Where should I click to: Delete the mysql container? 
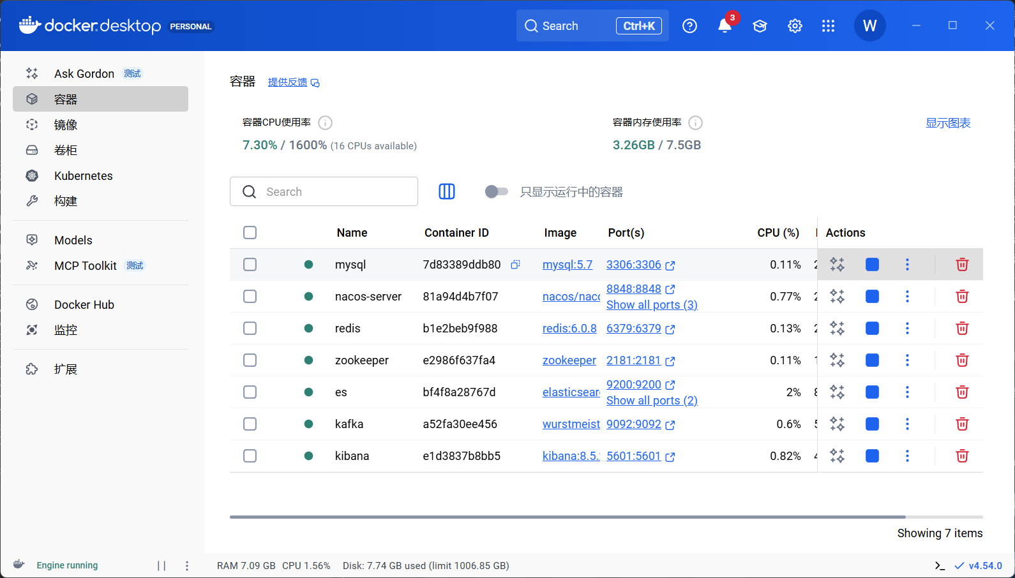[x=962, y=265]
